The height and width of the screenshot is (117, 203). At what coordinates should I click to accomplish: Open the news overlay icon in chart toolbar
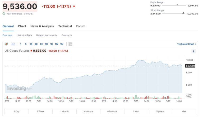point(70,44)
